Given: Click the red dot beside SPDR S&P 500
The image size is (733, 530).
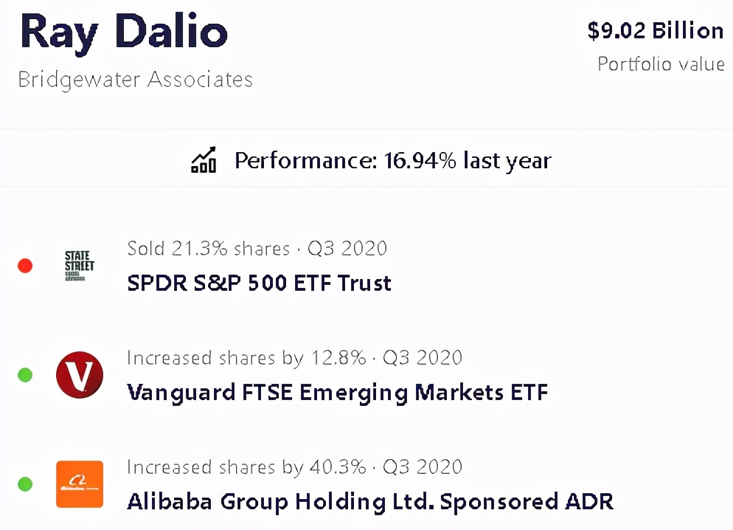Looking at the screenshot, I should 25,266.
